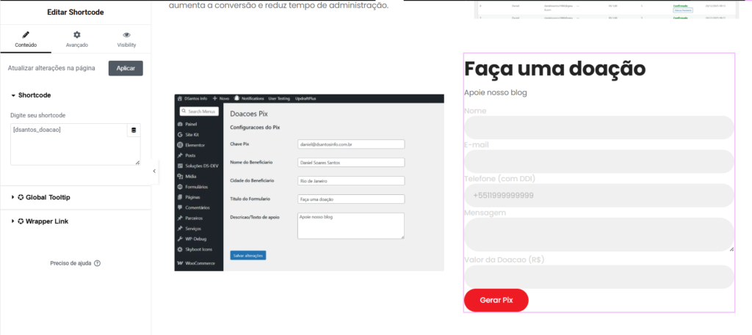Click the Mensagem text area
Screen dimensions: 752x335
coord(599,234)
